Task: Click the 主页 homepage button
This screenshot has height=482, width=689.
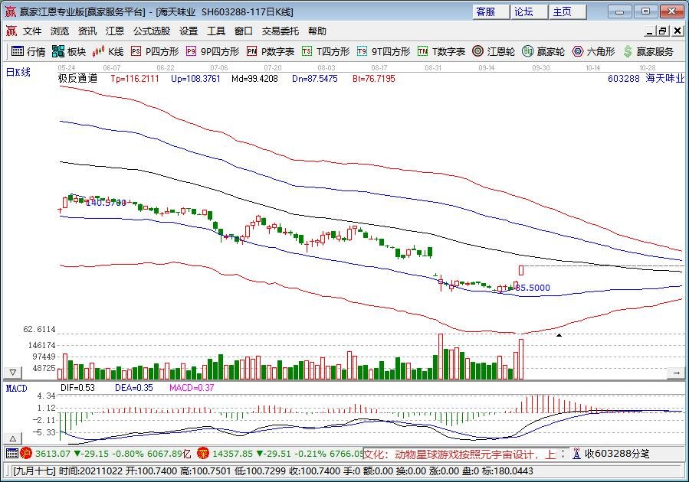Action: (567, 11)
